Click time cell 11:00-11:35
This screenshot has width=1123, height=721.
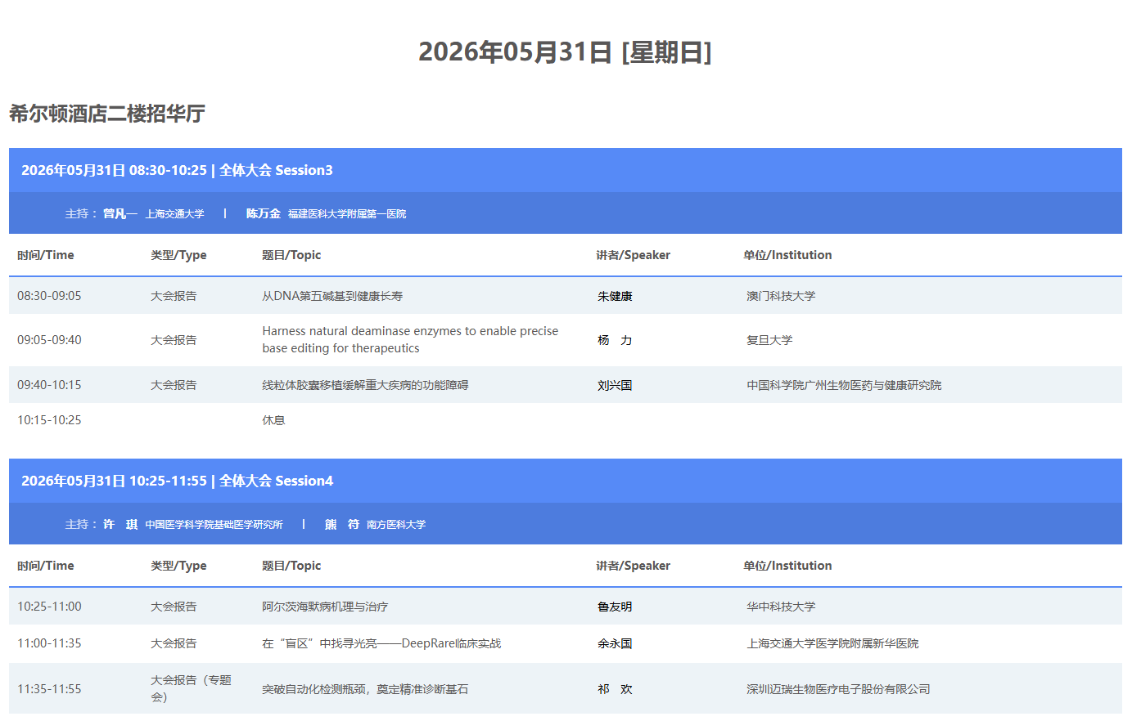point(49,643)
